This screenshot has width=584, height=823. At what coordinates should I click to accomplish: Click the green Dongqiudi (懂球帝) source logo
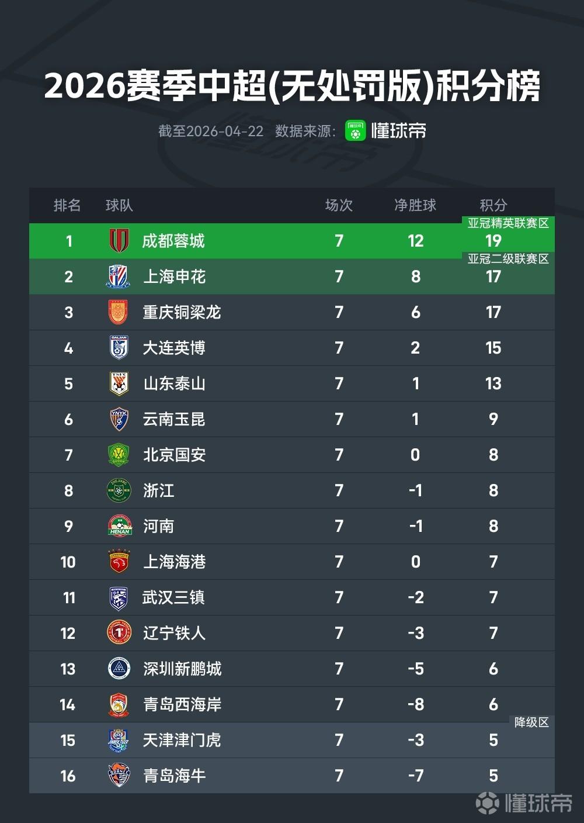click(355, 130)
